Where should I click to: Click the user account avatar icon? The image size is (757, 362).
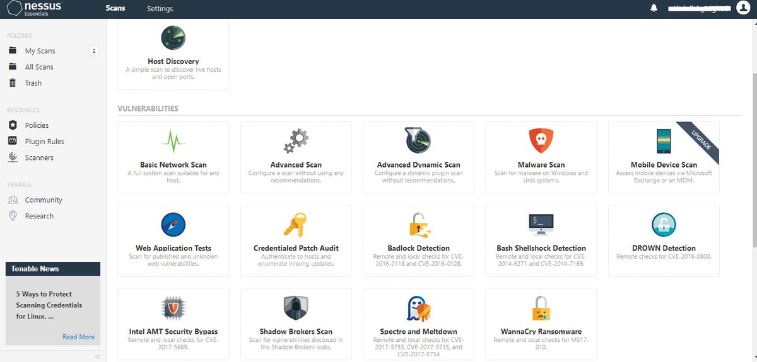742,8
